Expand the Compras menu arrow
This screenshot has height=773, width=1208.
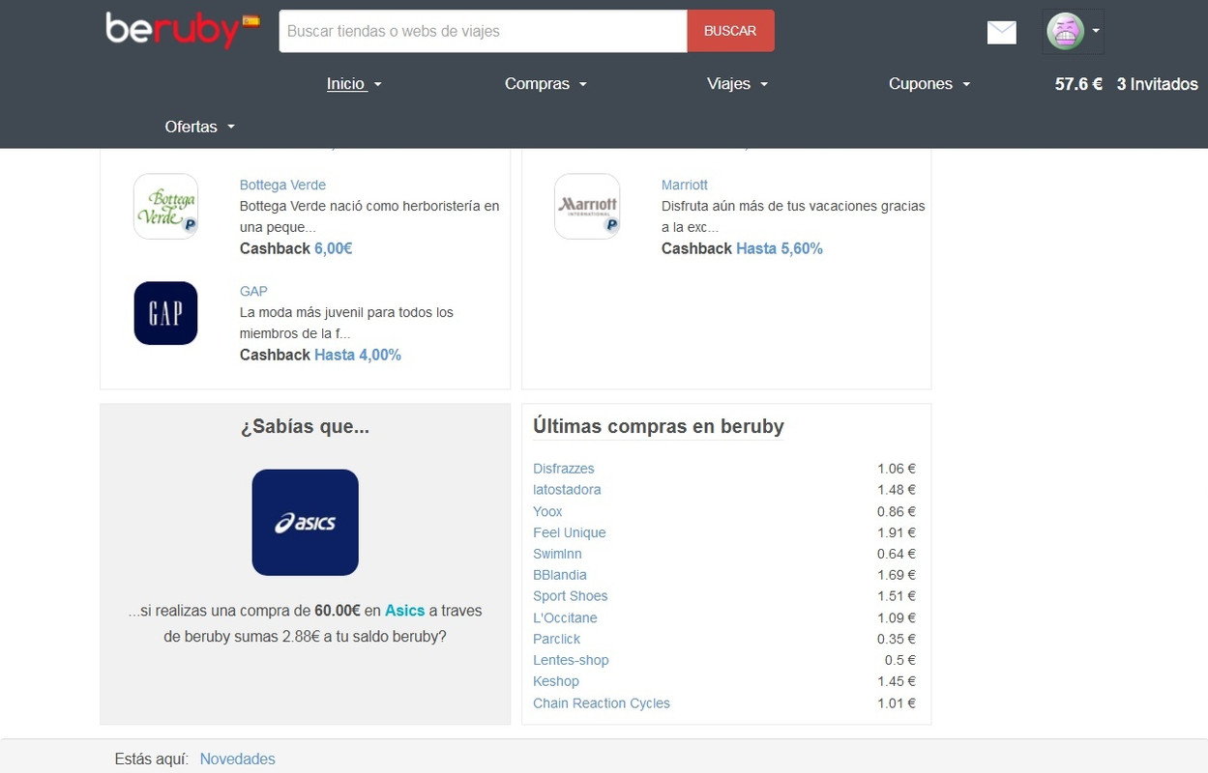click(583, 85)
